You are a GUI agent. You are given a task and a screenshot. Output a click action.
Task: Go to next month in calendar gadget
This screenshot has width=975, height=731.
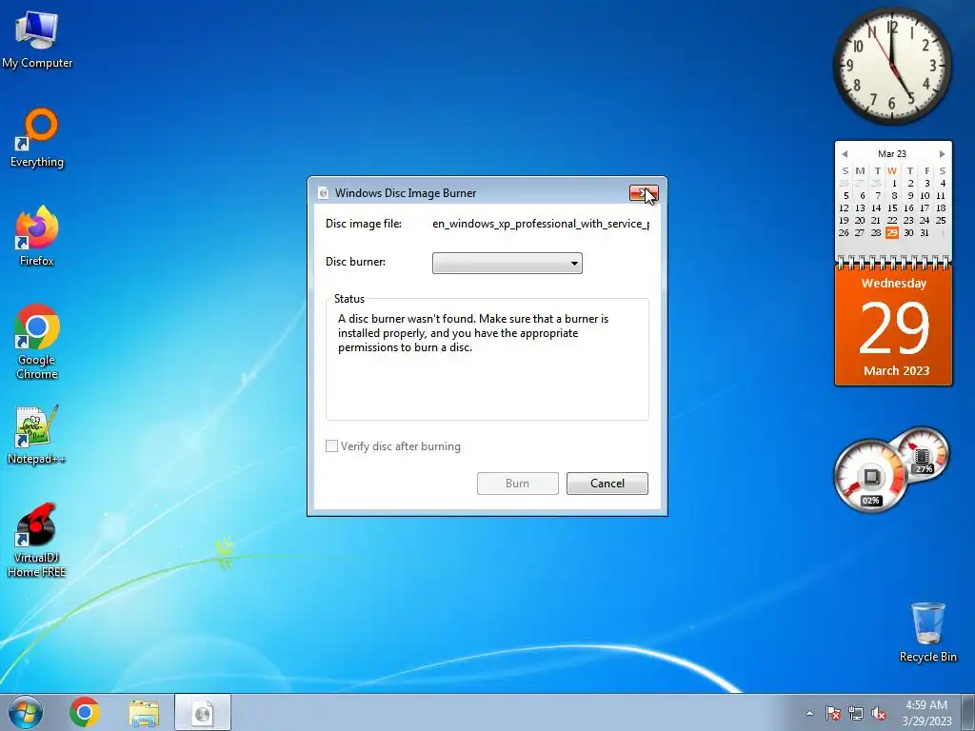[942, 154]
